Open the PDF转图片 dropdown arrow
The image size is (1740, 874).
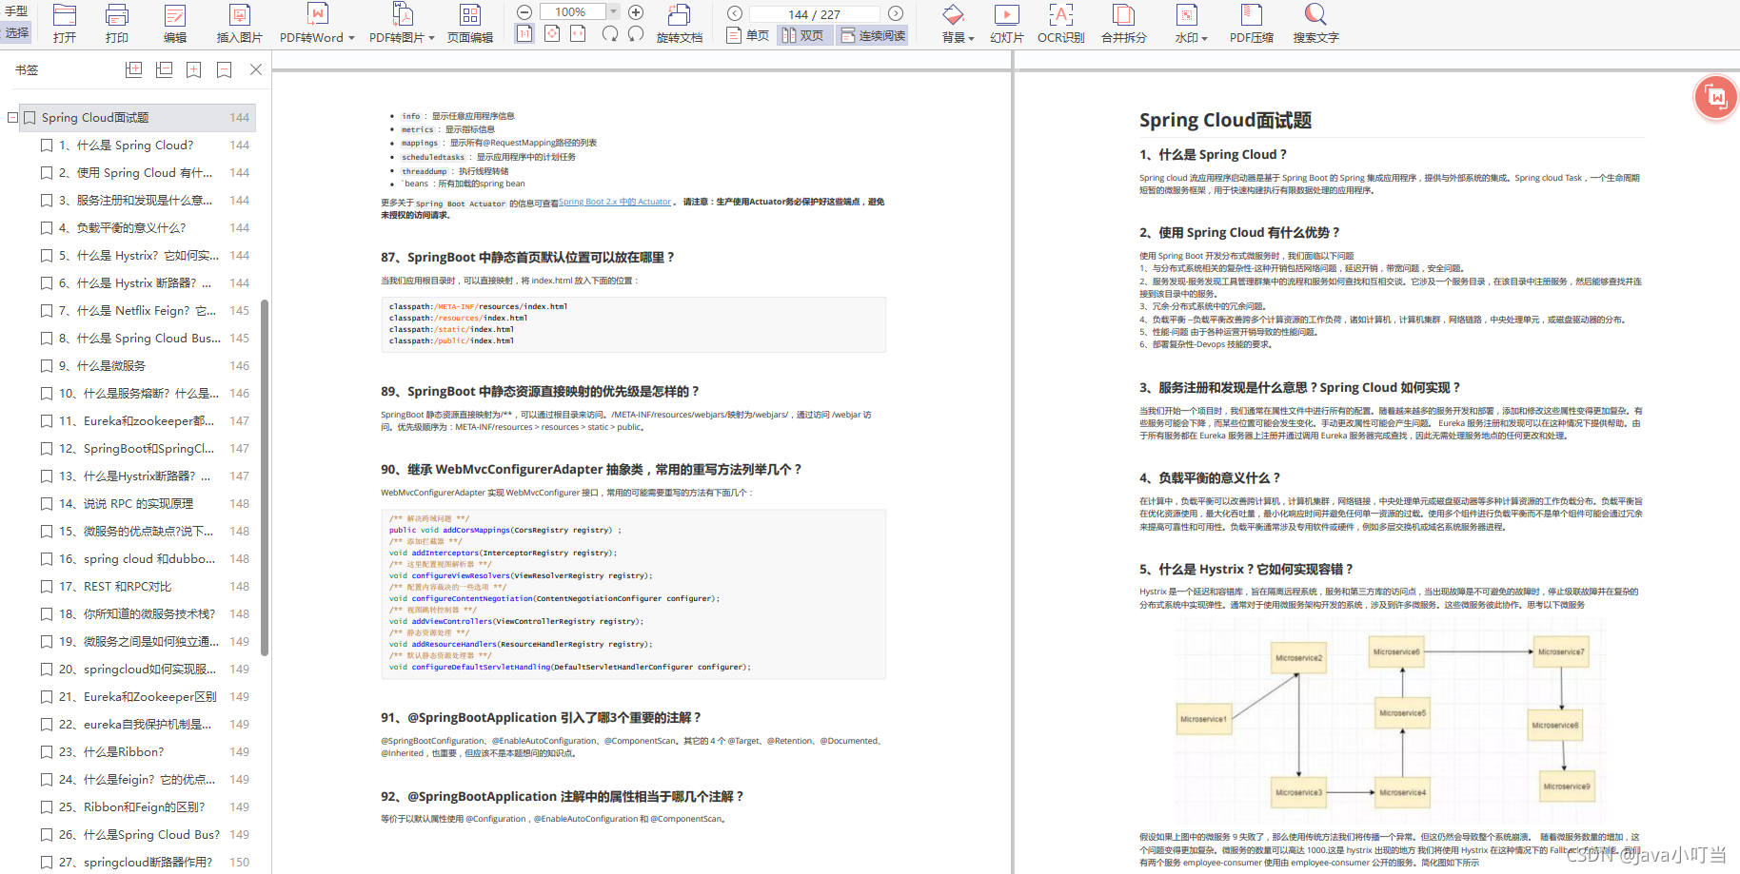click(x=431, y=38)
